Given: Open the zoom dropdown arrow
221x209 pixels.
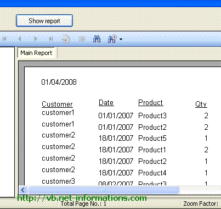Looking at the screenshot, I should tap(121, 39).
